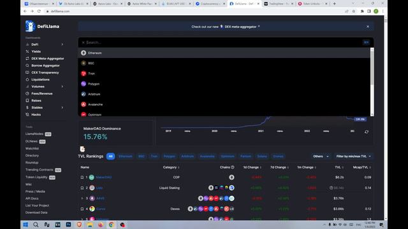
Task: Reload page with browser refresh button
Action: click(39, 11)
